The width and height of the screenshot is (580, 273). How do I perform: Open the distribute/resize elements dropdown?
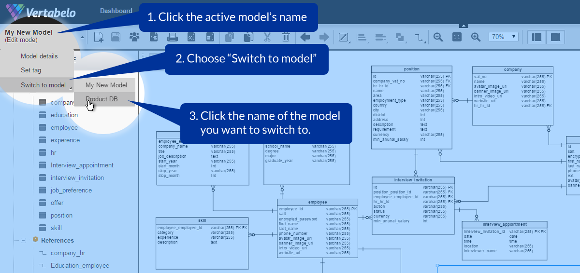tap(381, 37)
